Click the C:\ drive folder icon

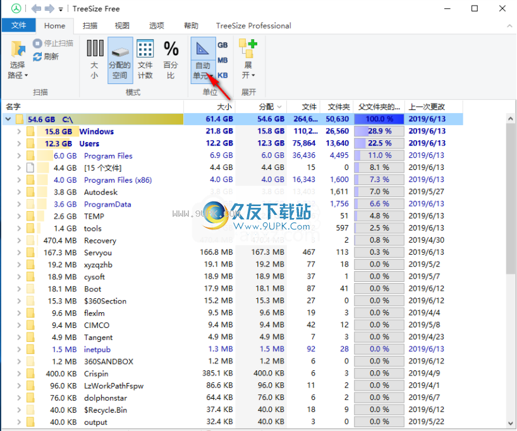[20, 119]
